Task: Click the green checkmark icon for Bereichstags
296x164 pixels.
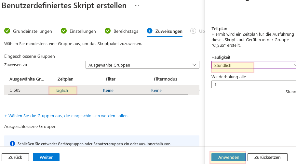Action: tap(108, 31)
